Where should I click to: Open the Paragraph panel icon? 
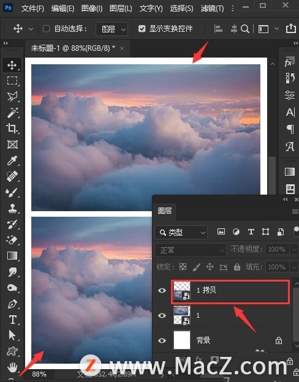click(x=290, y=129)
